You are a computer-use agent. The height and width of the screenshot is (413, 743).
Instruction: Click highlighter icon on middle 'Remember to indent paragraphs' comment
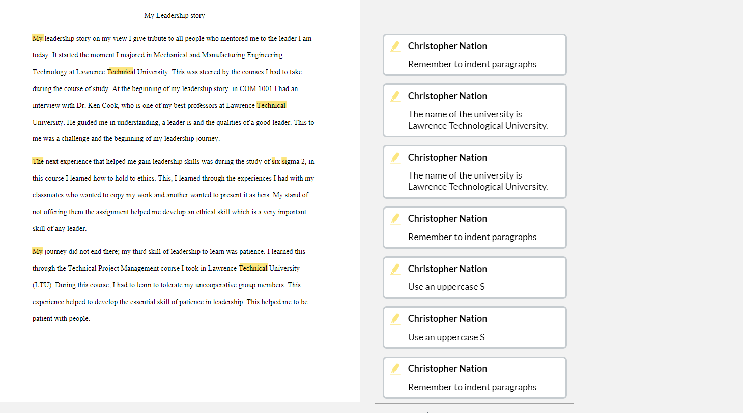pyautogui.click(x=395, y=219)
